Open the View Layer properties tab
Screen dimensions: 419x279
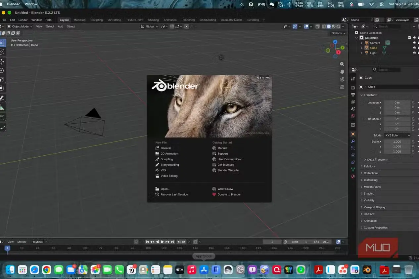pyautogui.click(x=353, y=102)
